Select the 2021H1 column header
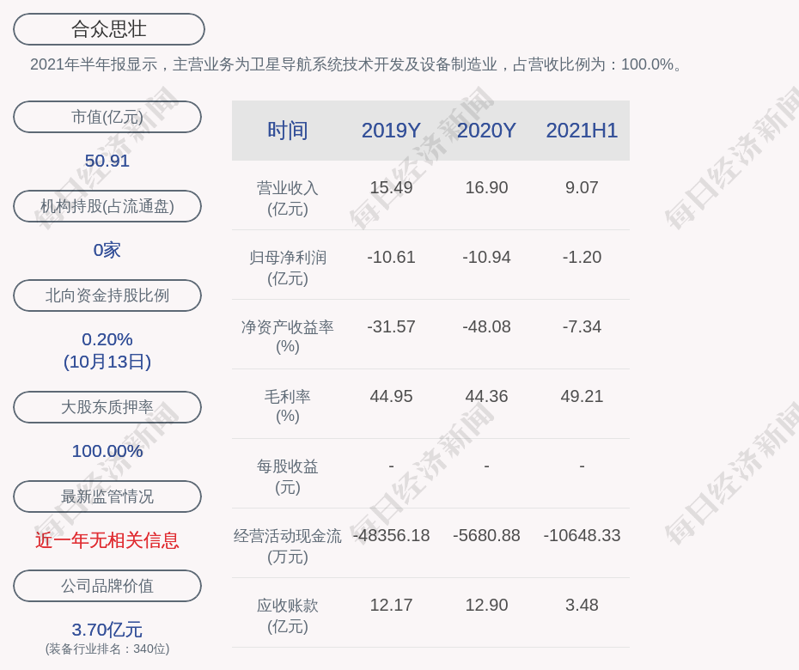Image resolution: width=799 pixels, height=670 pixels. pos(582,131)
